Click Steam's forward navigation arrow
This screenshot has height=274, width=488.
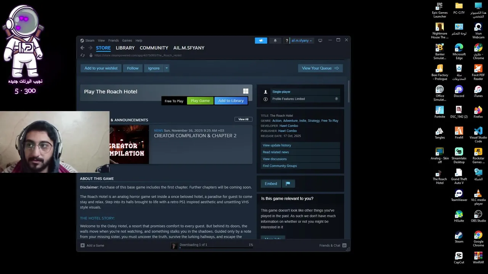pyautogui.click(x=90, y=48)
